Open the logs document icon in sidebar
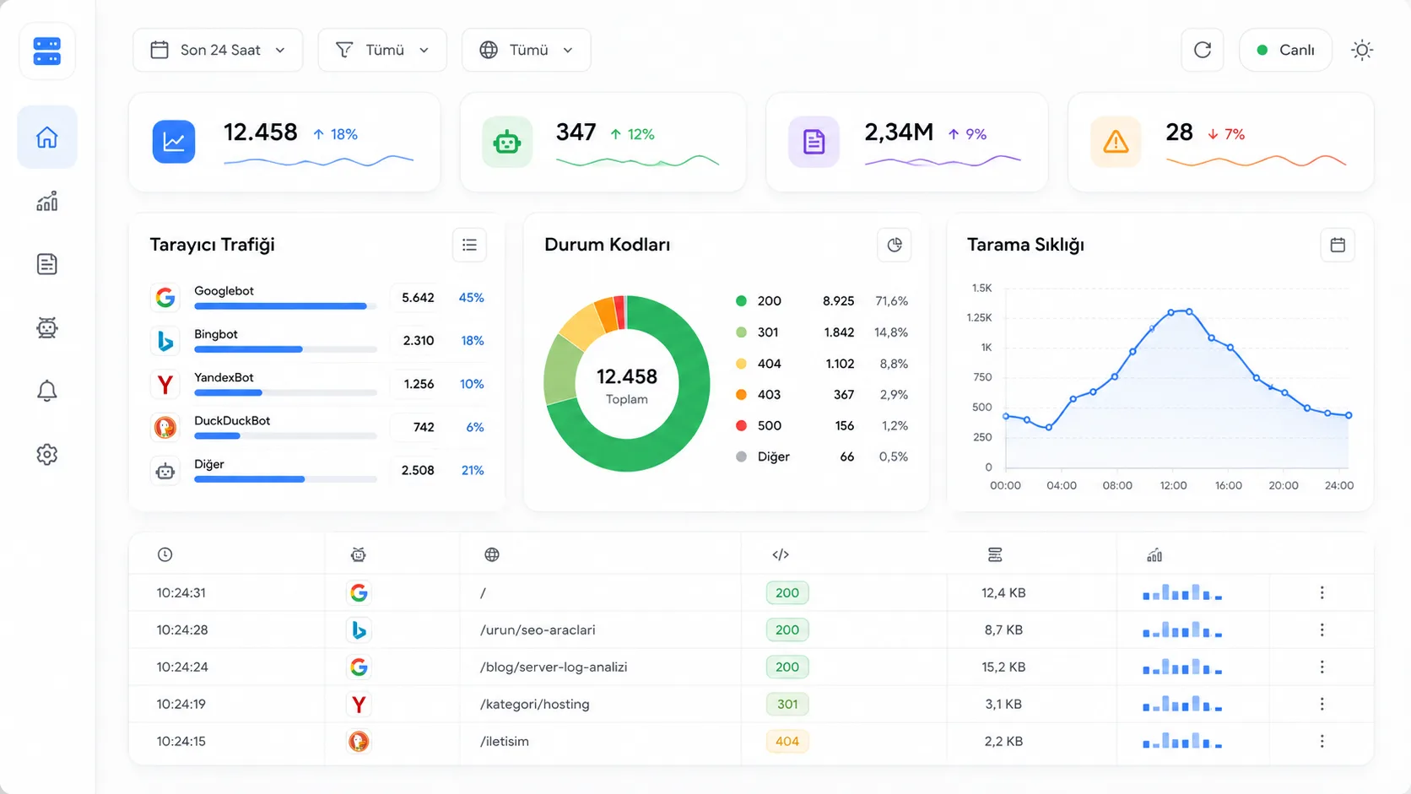This screenshot has width=1411, height=794. point(47,264)
